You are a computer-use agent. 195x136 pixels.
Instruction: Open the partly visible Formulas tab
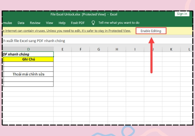[x=7, y=23]
